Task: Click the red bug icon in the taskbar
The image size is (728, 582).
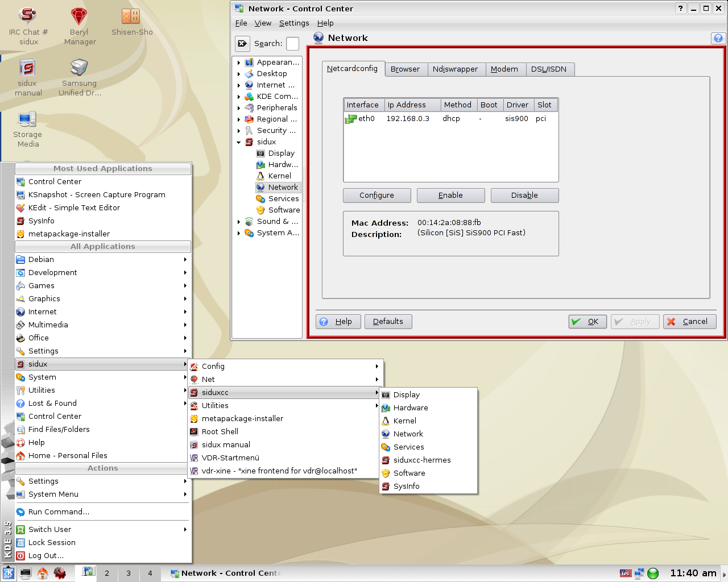Action: click(60, 573)
